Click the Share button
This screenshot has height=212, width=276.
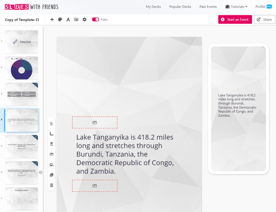265,20
